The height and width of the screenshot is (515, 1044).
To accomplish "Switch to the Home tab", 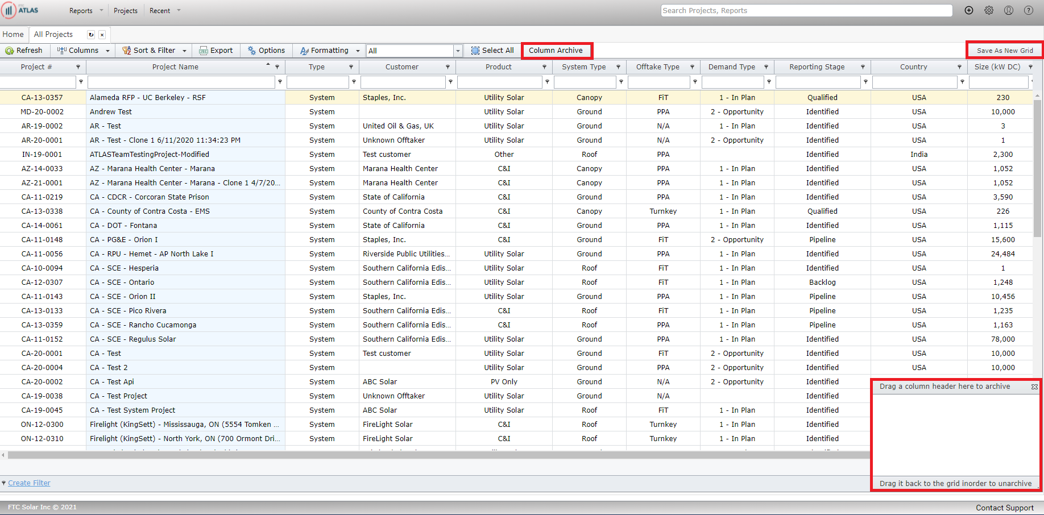I will 13,35.
